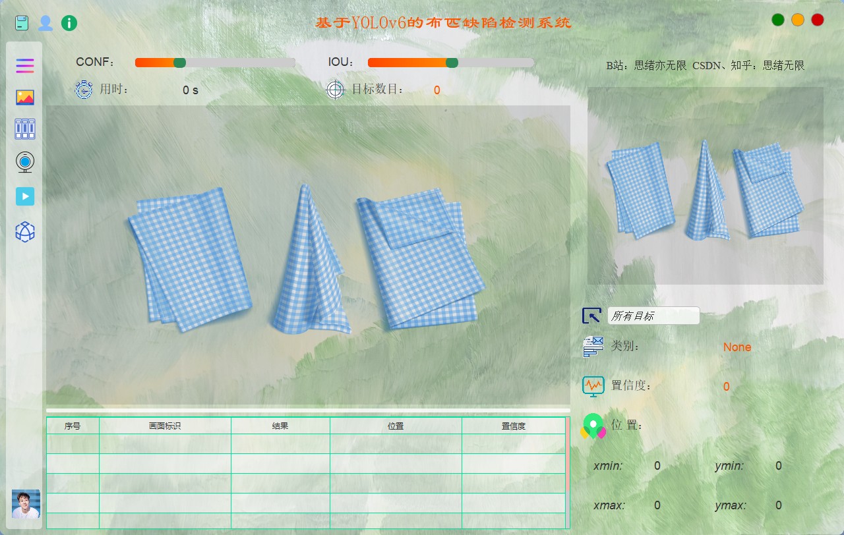Click the None category value

click(x=737, y=347)
